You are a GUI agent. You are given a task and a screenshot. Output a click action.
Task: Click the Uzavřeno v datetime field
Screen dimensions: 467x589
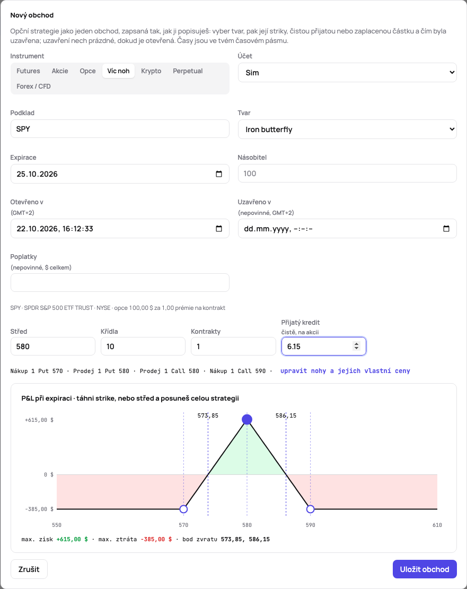(347, 229)
